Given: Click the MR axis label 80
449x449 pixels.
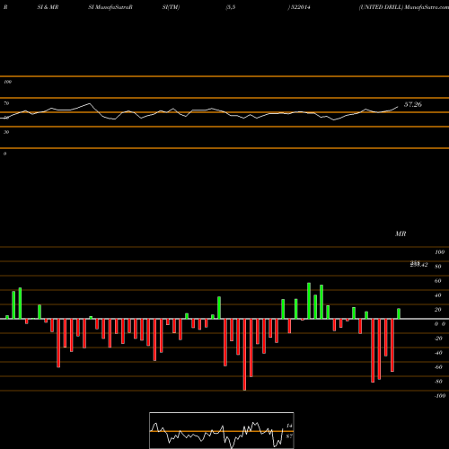Looking at the screenshot, I should (437, 267).
